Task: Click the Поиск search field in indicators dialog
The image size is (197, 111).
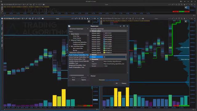Action: coord(78,31)
